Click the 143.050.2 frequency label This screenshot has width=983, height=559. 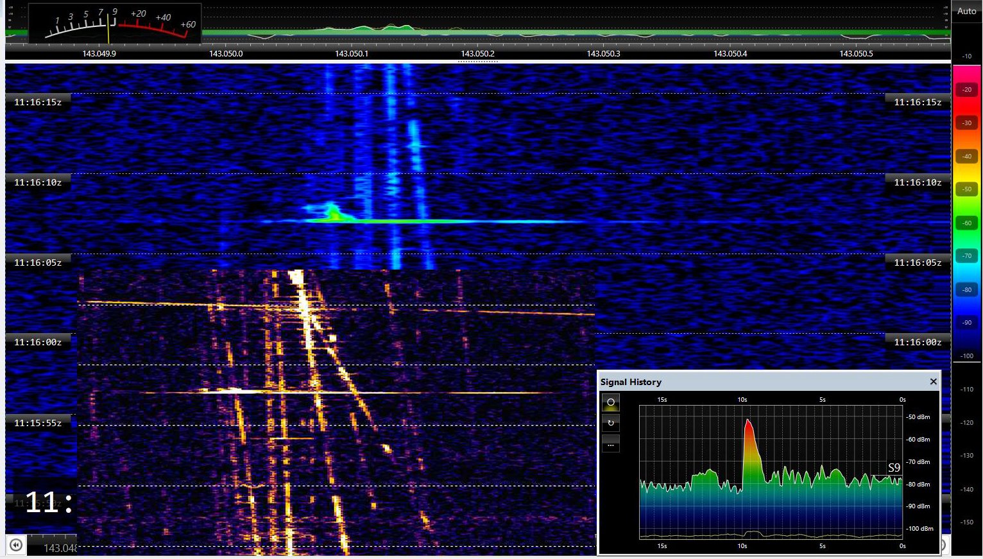[x=478, y=54]
